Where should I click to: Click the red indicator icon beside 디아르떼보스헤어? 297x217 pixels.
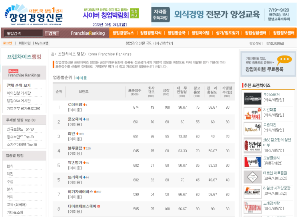click(98, 206)
